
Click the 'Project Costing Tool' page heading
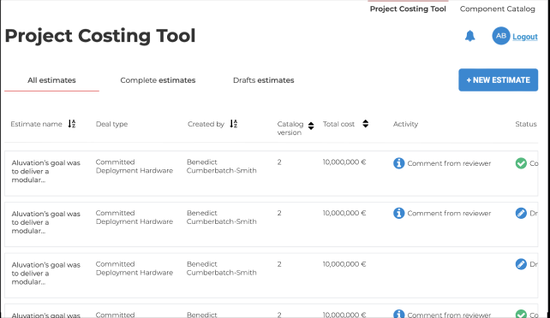100,36
